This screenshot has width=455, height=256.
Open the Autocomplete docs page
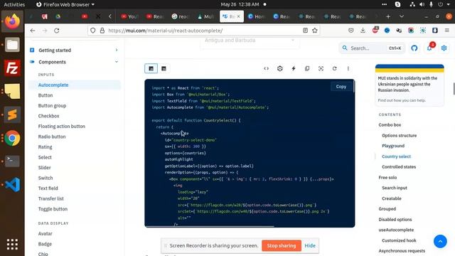pos(75,85)
